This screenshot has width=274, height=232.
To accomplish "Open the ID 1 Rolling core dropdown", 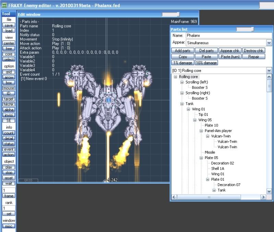I will [x=269, y=70].
